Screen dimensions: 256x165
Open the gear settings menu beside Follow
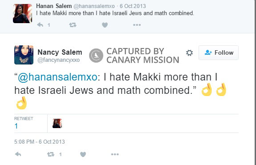click(x=189, y=53)
